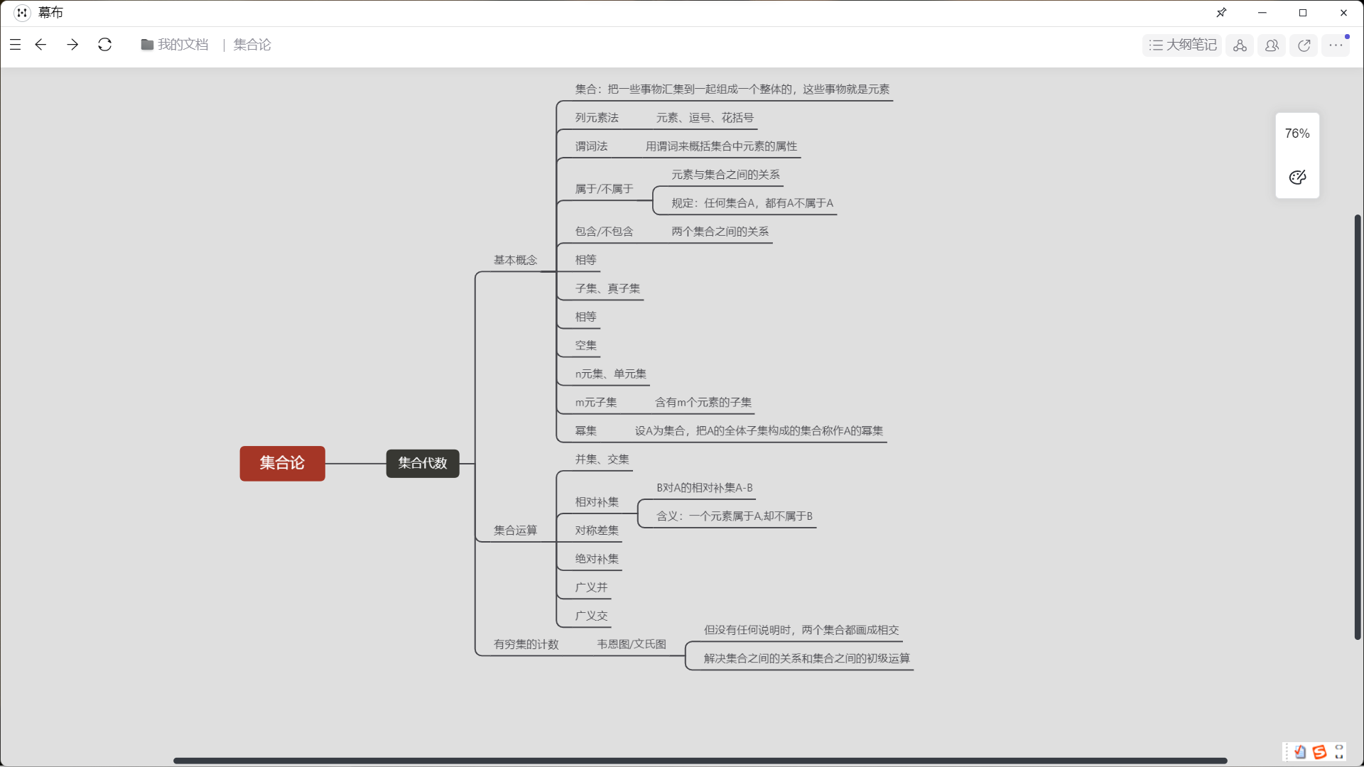The image size is (1364, 767).
Task: Click the forward navigation arrow
Action: [x=72, y=45]
